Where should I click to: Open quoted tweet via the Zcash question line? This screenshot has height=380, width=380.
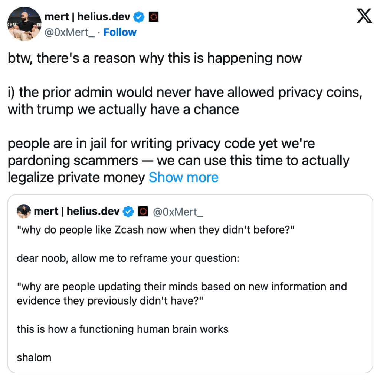click(155, 229)
